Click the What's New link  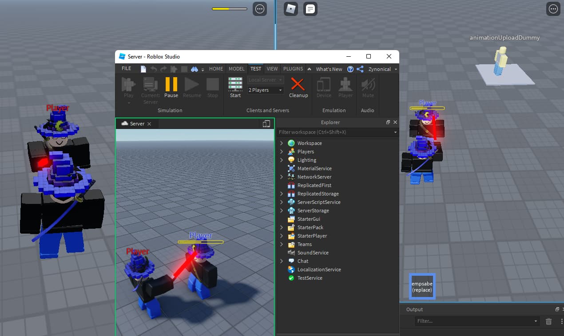pyautogui.click(x=329, y=69)
